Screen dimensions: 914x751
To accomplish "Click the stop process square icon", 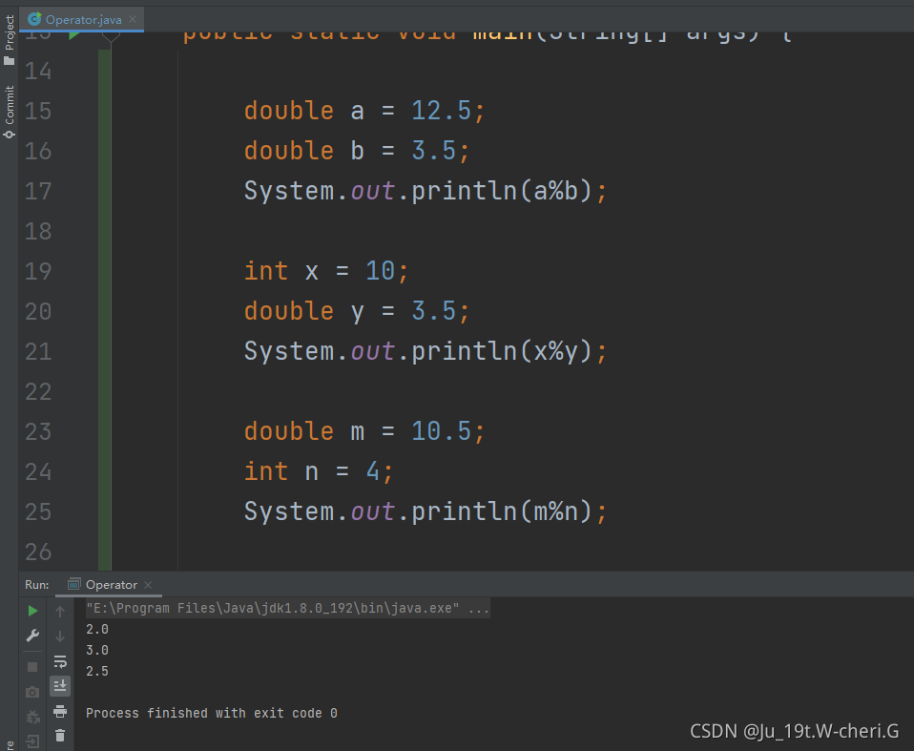I will (32, 666).
